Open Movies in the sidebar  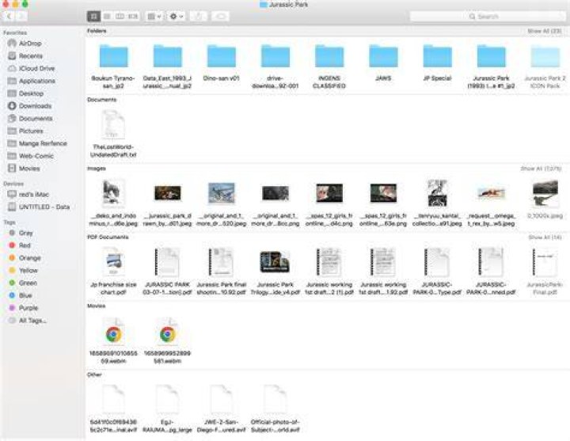point(29,169)
